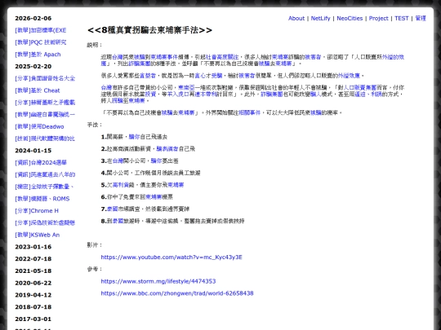The width and height of the screenshot is (441, 330).
Task: Open the [教學]PQC sidebar article
Action: (41, 42)
